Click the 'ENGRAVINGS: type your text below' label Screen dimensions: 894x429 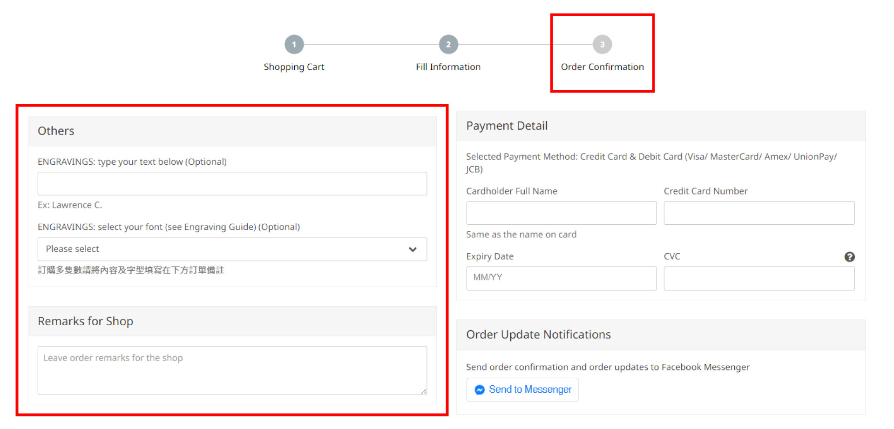[132, 162]
